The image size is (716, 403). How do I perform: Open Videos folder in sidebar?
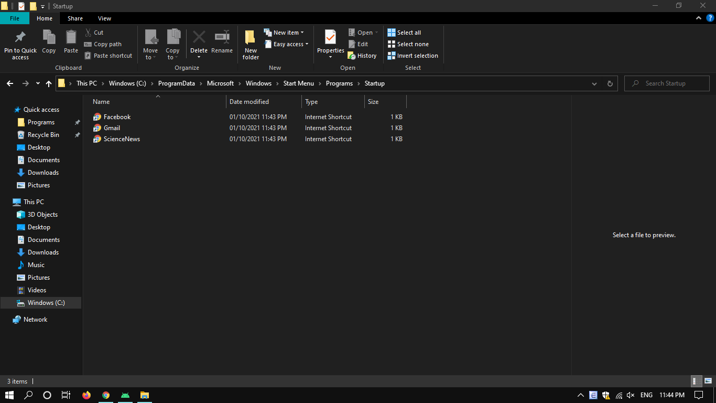37,290
